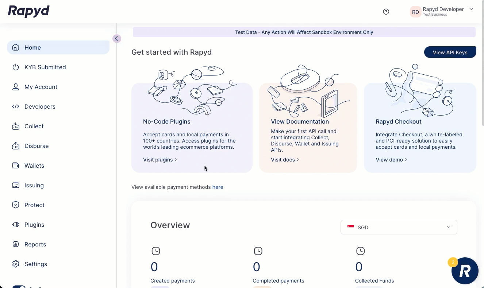Open the Visit docs link
The height and width of the screenshot is (288, 484).
click(x=284, y=160)
